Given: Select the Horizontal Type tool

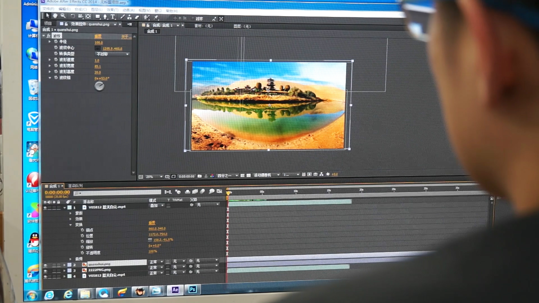Looking at the screenshot, I should pos(113,17).
